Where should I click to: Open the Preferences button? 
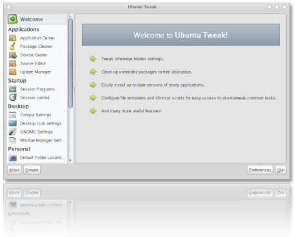click(x=260, y=170)
